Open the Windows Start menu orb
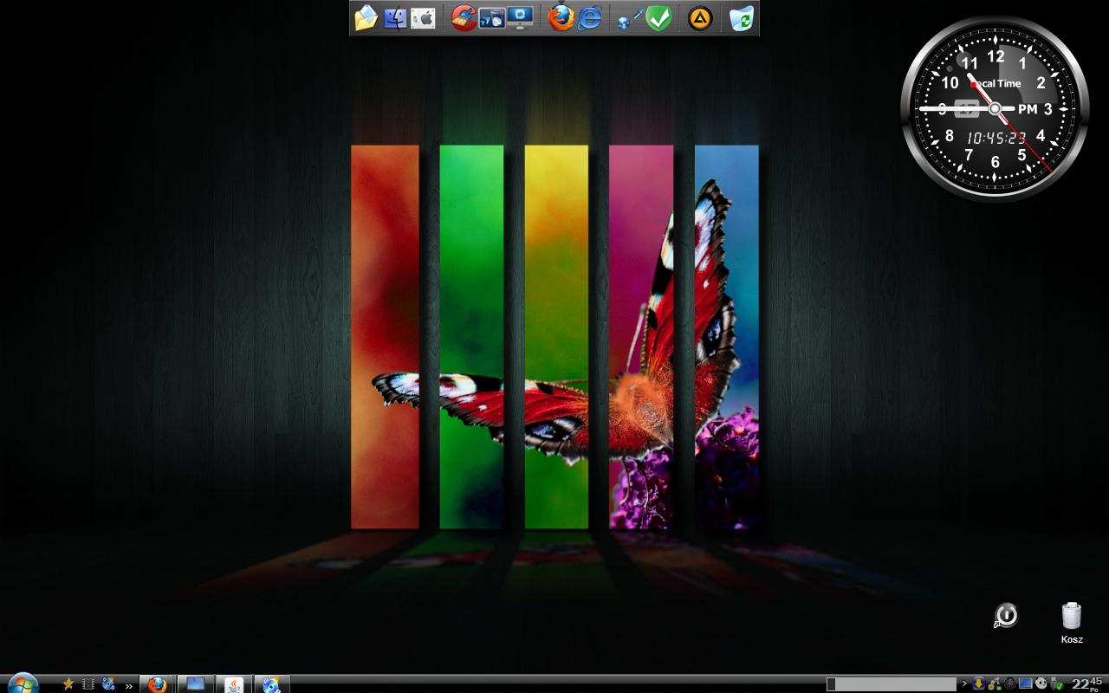1109x693 pixels. (22, 683)
